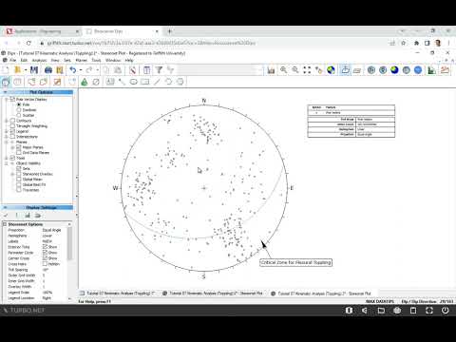Collapse the Plot Options panel header

(37, 92)
